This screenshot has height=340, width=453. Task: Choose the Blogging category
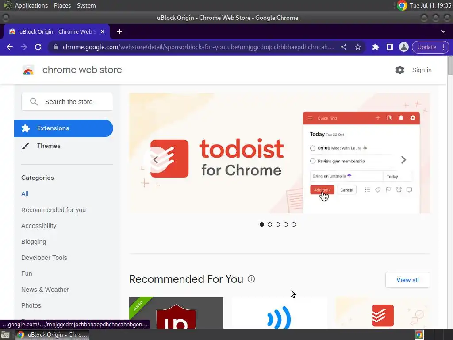click(34, 242)
